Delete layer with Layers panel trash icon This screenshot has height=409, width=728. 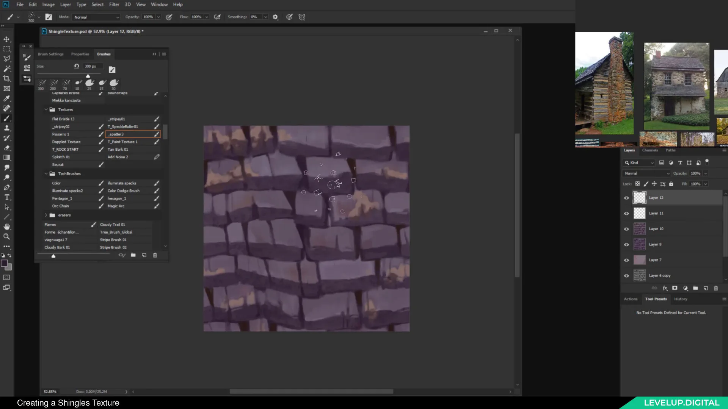tap(716, 288)
